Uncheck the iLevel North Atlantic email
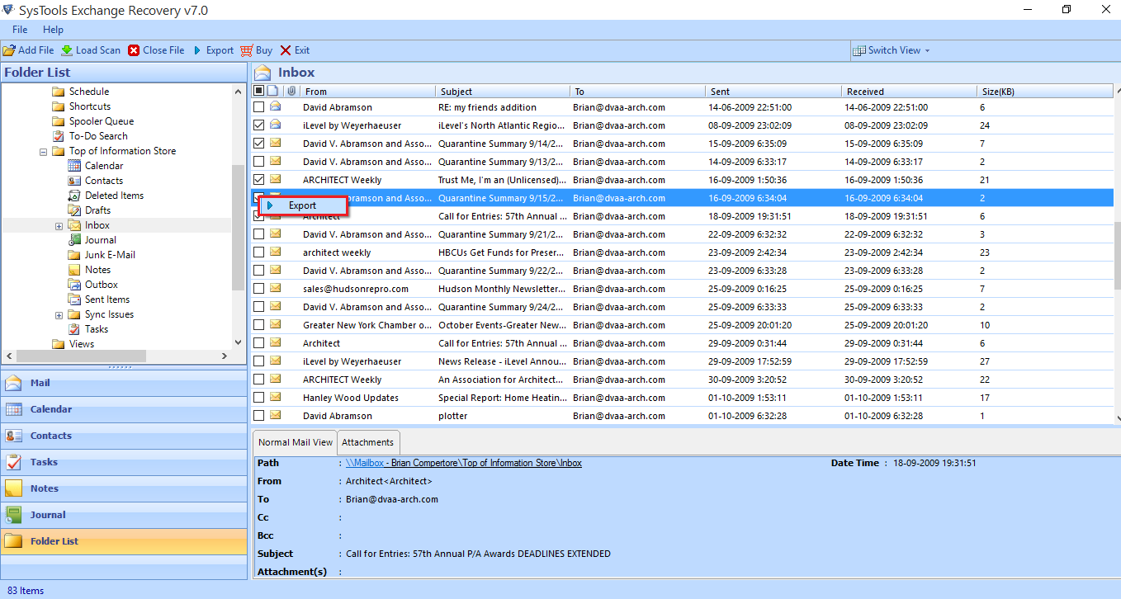The width and height of the screenshot is (1121, 599). pyautogui.click(x=259, y=125)
